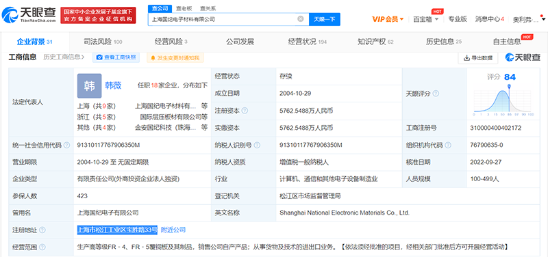Screen dimensions: 548x257
Task: Select the 经营状况 tab
Action: pyautogui.click(x=307, y=42)
